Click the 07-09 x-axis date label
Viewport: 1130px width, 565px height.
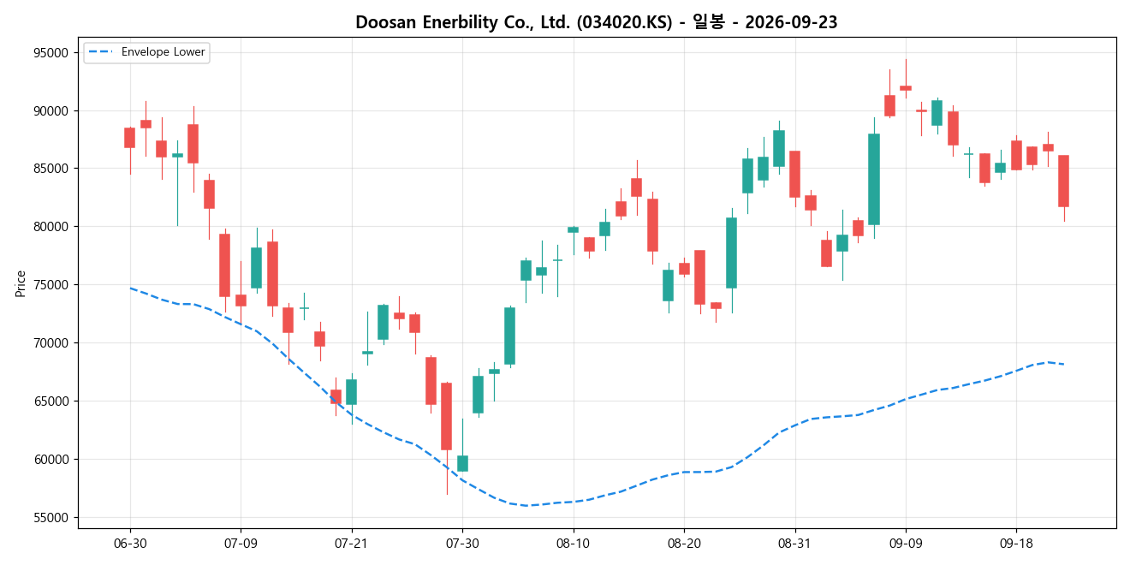click(x=241, y=544)
